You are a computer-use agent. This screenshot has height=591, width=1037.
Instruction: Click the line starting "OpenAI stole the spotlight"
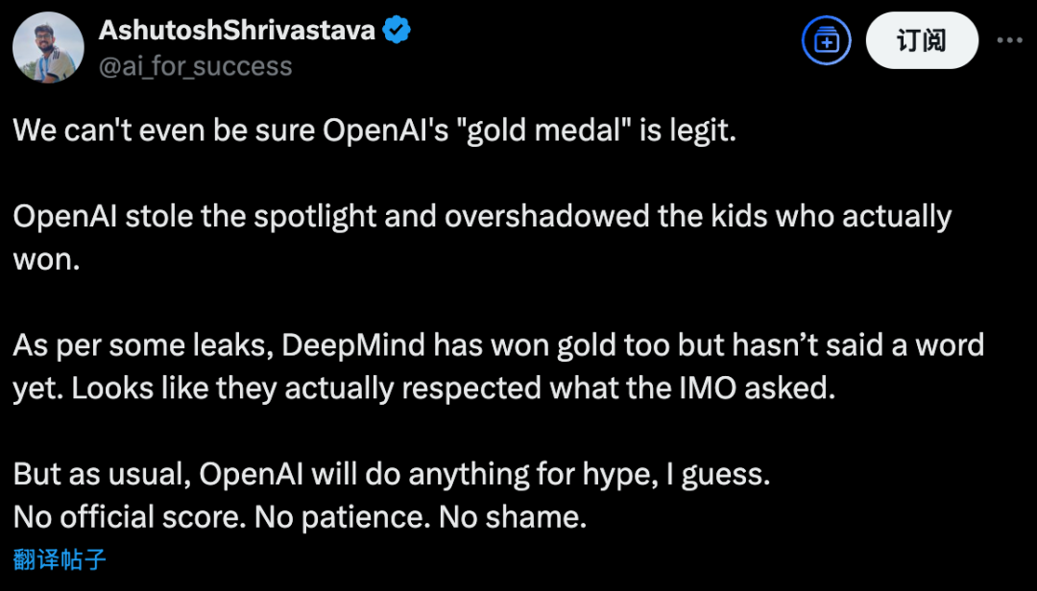(x=482, y=216)
